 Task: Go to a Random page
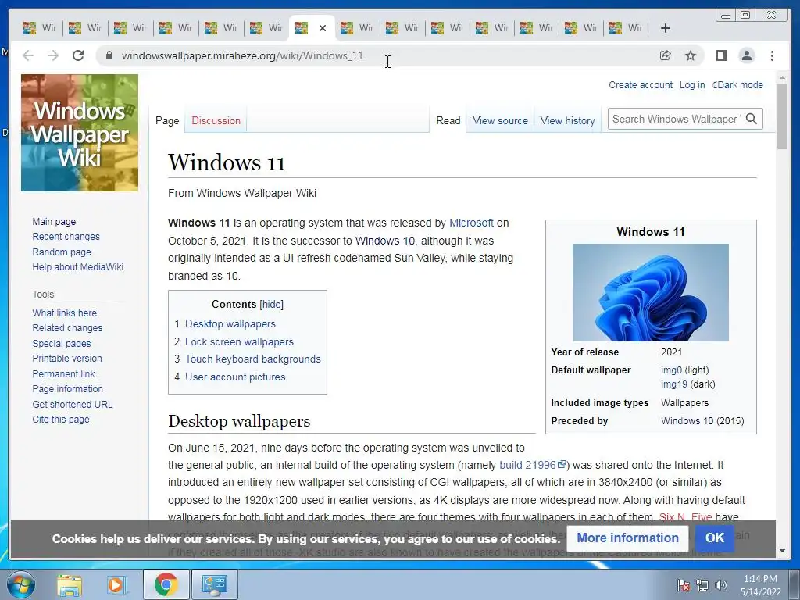coord(62,252)
